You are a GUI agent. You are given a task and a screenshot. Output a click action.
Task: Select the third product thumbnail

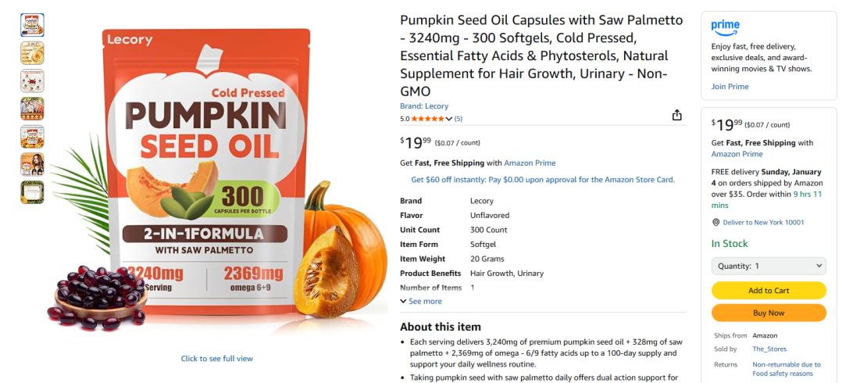click(32, 81)
